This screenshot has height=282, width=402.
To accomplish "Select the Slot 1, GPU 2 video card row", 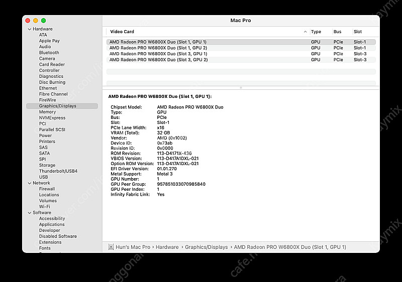I will (x=241, y=48).
